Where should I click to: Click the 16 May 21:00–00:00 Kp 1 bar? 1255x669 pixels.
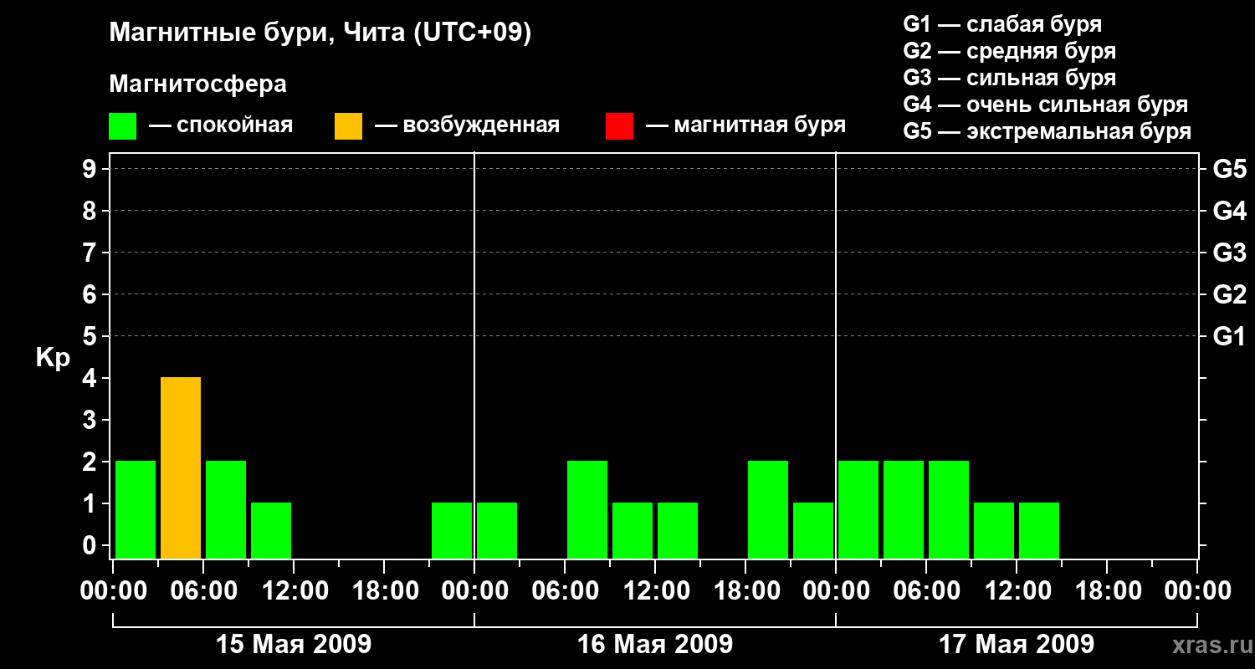click(x=813, y=530)
